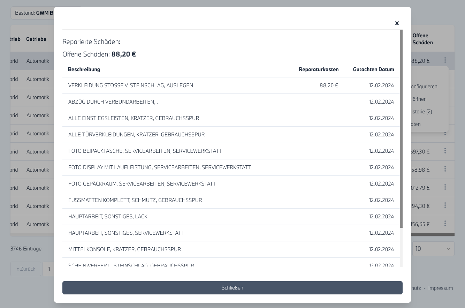465x308 pixels.
Task: Open the three-dot menu beside the 697,30 € amount
Action: 445,151
